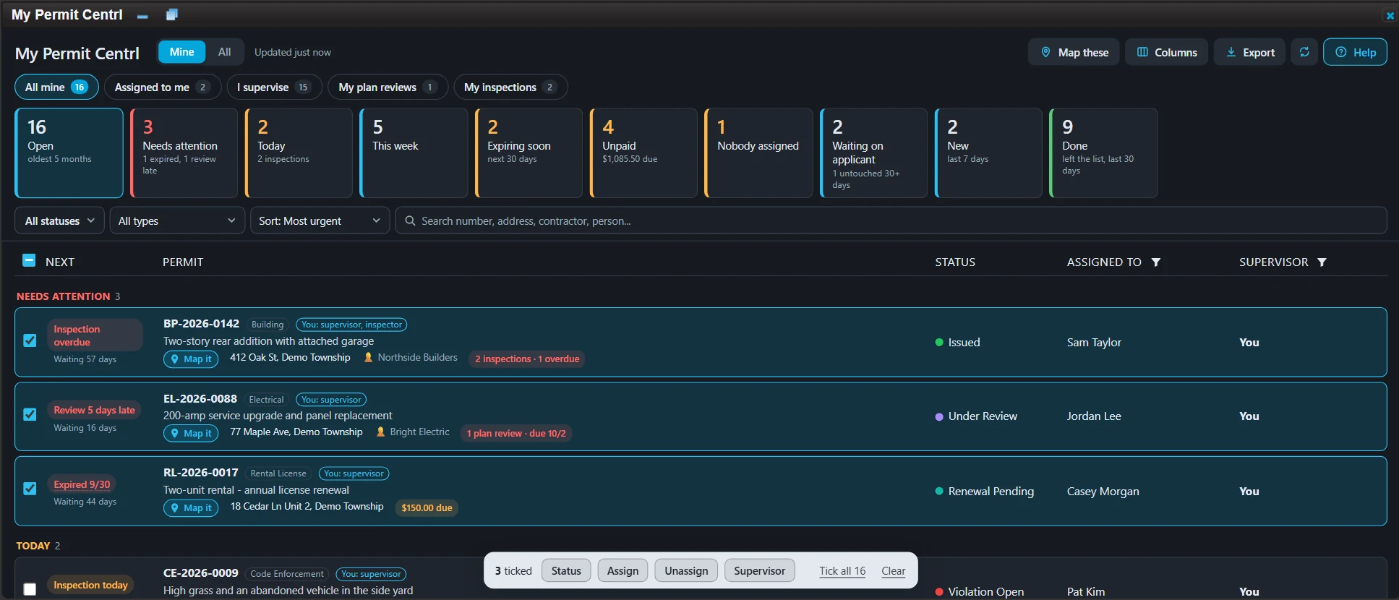Viewport: 1399px width, 600px height.
Task: Click the Map it pin for EL-2026-0088
Action: pos(191,434)
